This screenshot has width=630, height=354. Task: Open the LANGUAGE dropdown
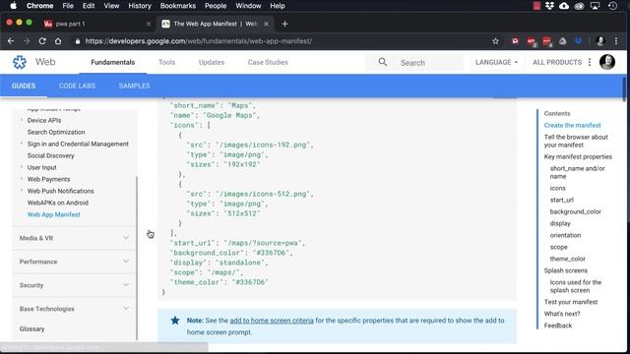(496, 62)
